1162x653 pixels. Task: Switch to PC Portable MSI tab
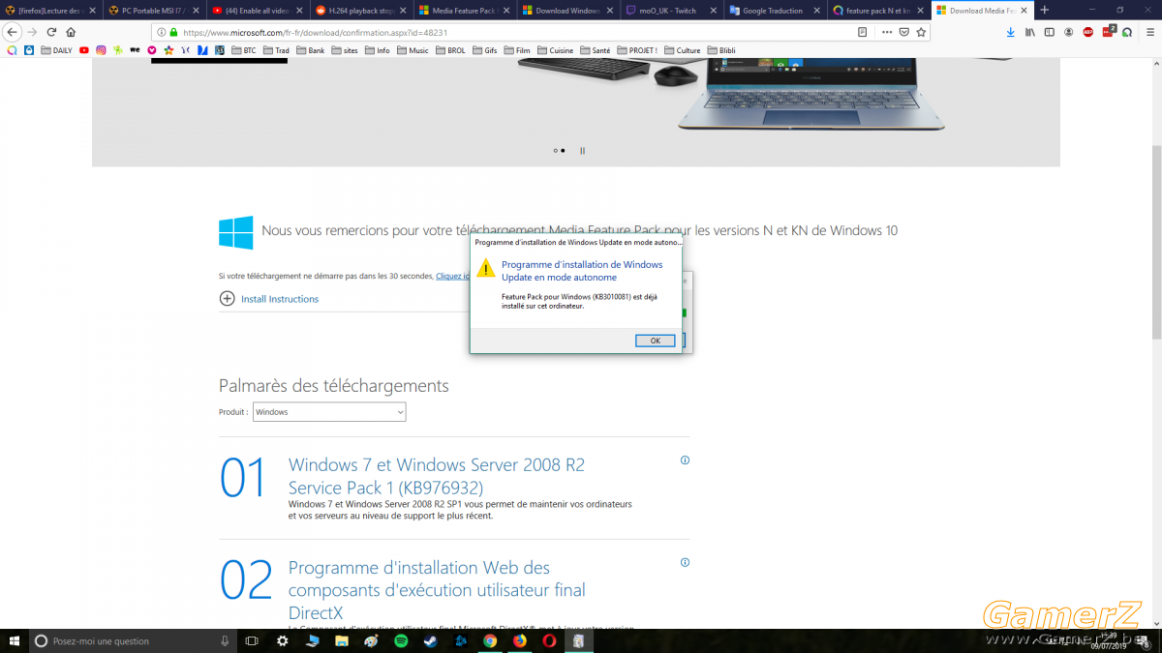pyautogui.click(x=153, y=10)
